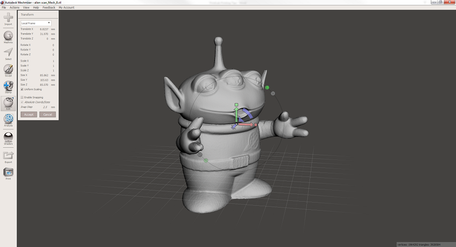This screenshot has width=456, height=247.
Task: Open the View menu
Action: (26, 8)
